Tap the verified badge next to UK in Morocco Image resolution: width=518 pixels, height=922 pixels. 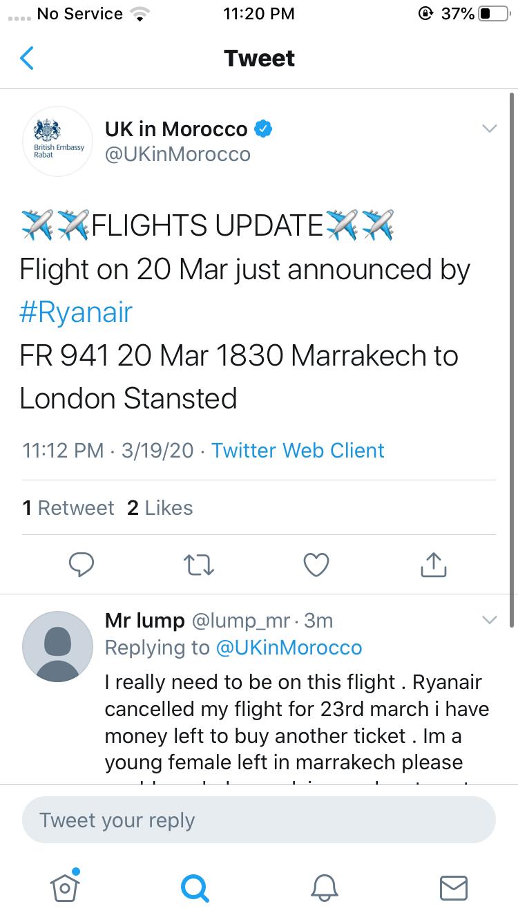coord(264,129)
